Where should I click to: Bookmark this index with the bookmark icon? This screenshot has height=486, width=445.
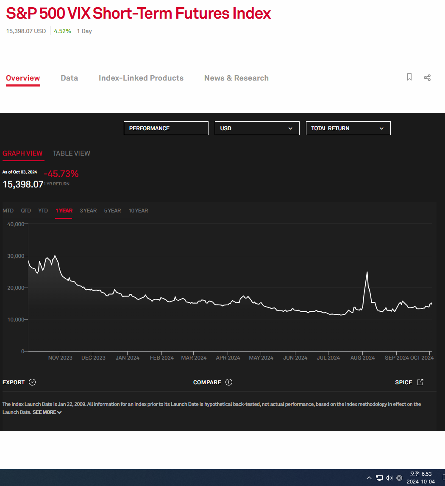[409, 77]
